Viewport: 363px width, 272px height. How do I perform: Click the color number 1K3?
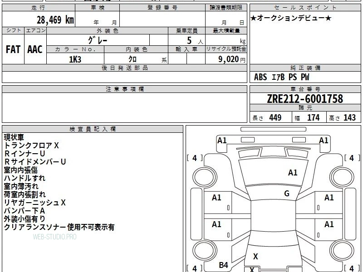click(x=75, y=59)
